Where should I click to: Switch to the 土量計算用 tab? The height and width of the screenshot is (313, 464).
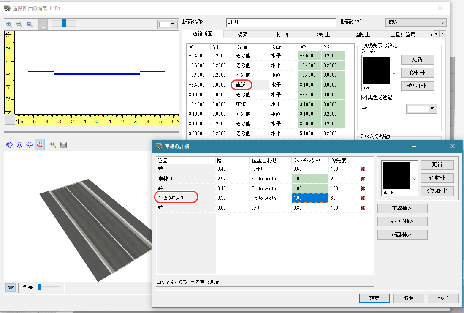click(403, 35)
